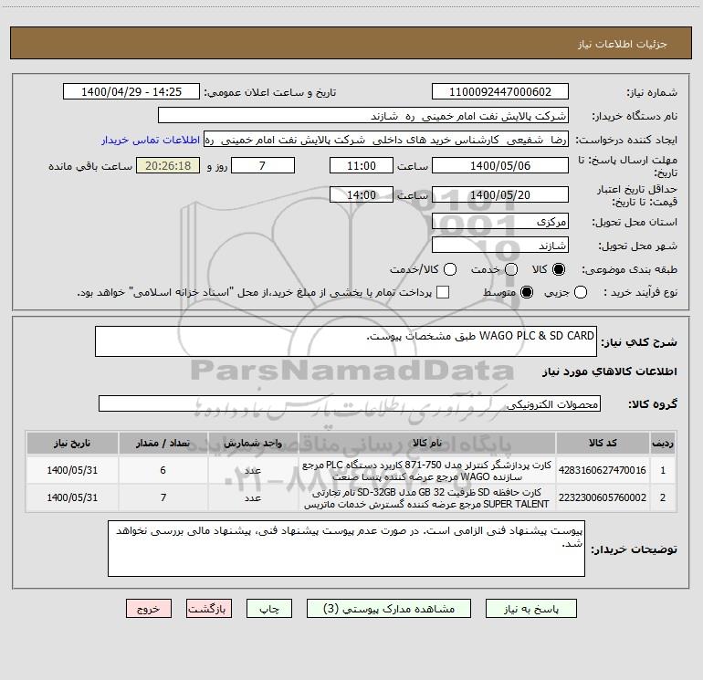Click the کد کالا column header

click(x=603, y=443)
